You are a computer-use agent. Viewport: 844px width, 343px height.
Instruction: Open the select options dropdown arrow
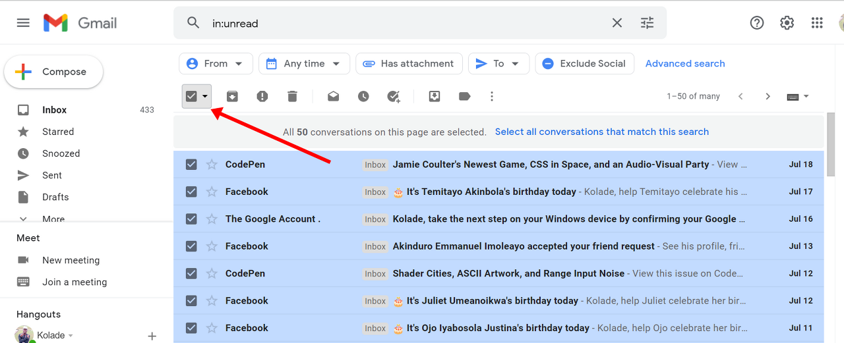pyautogui.click(x=205, y=96)
